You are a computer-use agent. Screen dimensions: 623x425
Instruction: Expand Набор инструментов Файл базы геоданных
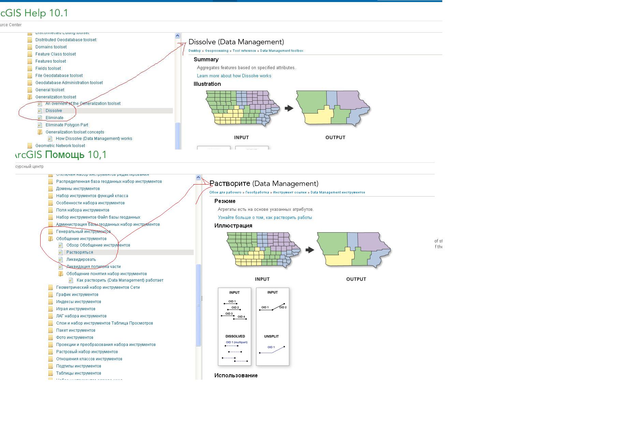pyautogui.click(x=51, y=217)
